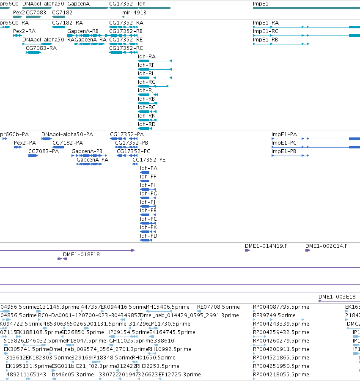This screenshot has height=381, width=360.
Task: Select protein Idh-PK
Action: click(x=148, y=228)
